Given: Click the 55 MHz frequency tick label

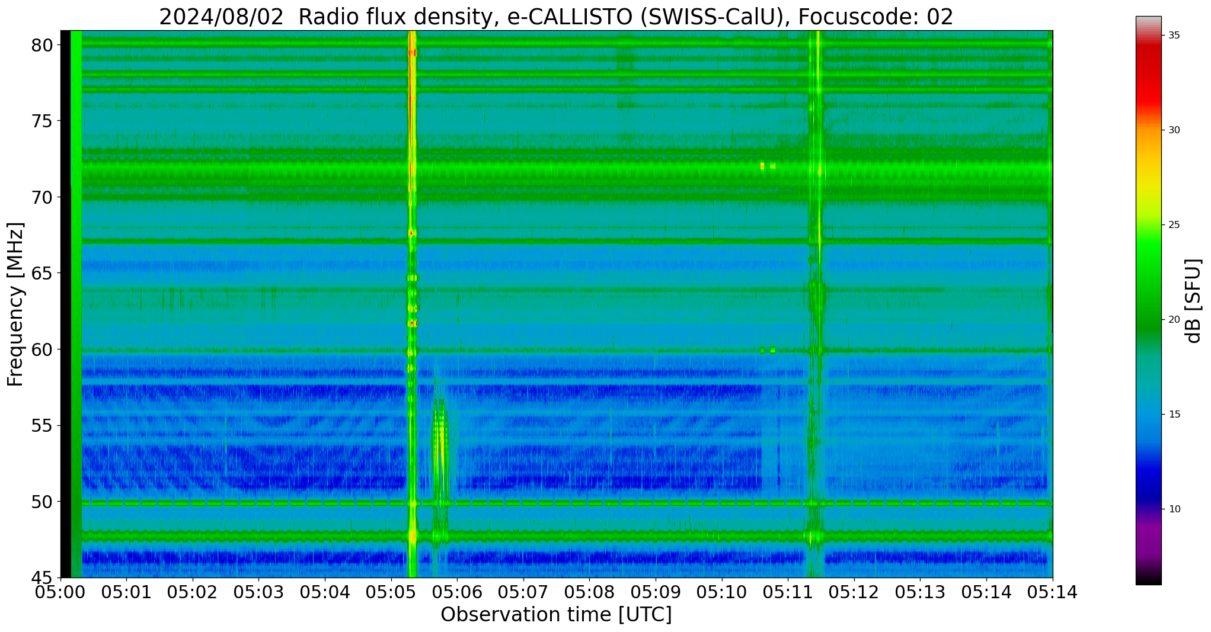Looking at the screenshot, I should point(43,426).
